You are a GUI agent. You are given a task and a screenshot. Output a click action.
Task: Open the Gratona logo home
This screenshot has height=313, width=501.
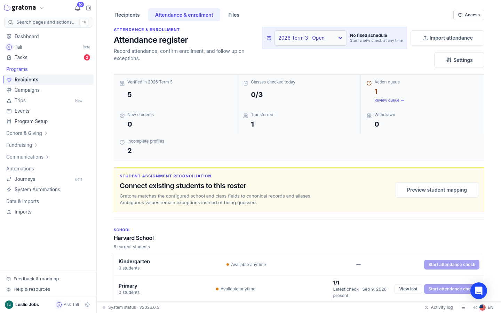20,8
